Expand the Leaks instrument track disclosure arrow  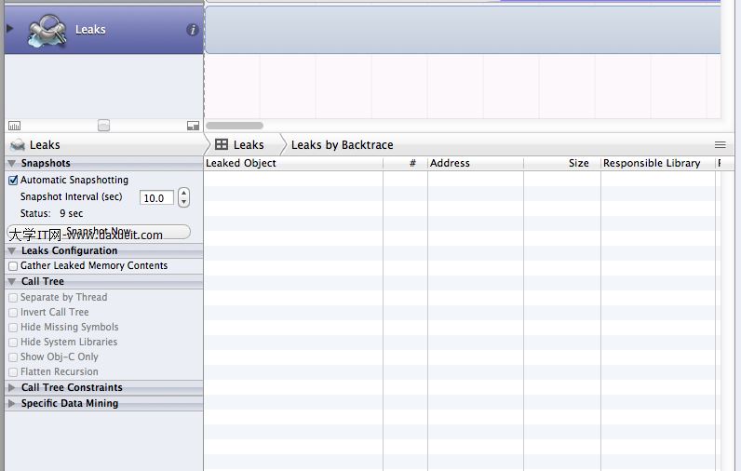(9, 28)
